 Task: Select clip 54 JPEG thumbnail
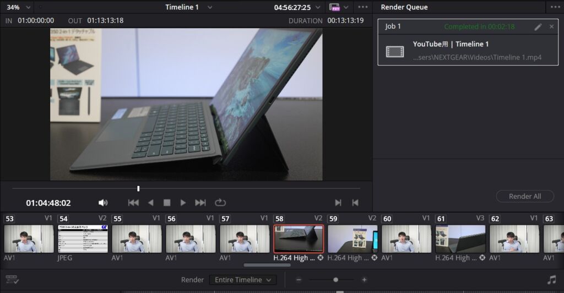[83, 238]
